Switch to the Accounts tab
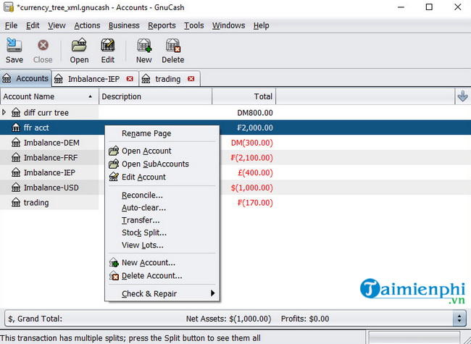The width and height of the screenshot is (471, 344). tap(25, 79)
